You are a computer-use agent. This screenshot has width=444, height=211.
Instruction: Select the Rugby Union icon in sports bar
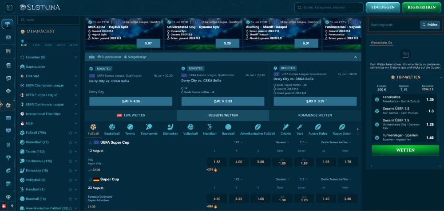[x=342, y=127]
